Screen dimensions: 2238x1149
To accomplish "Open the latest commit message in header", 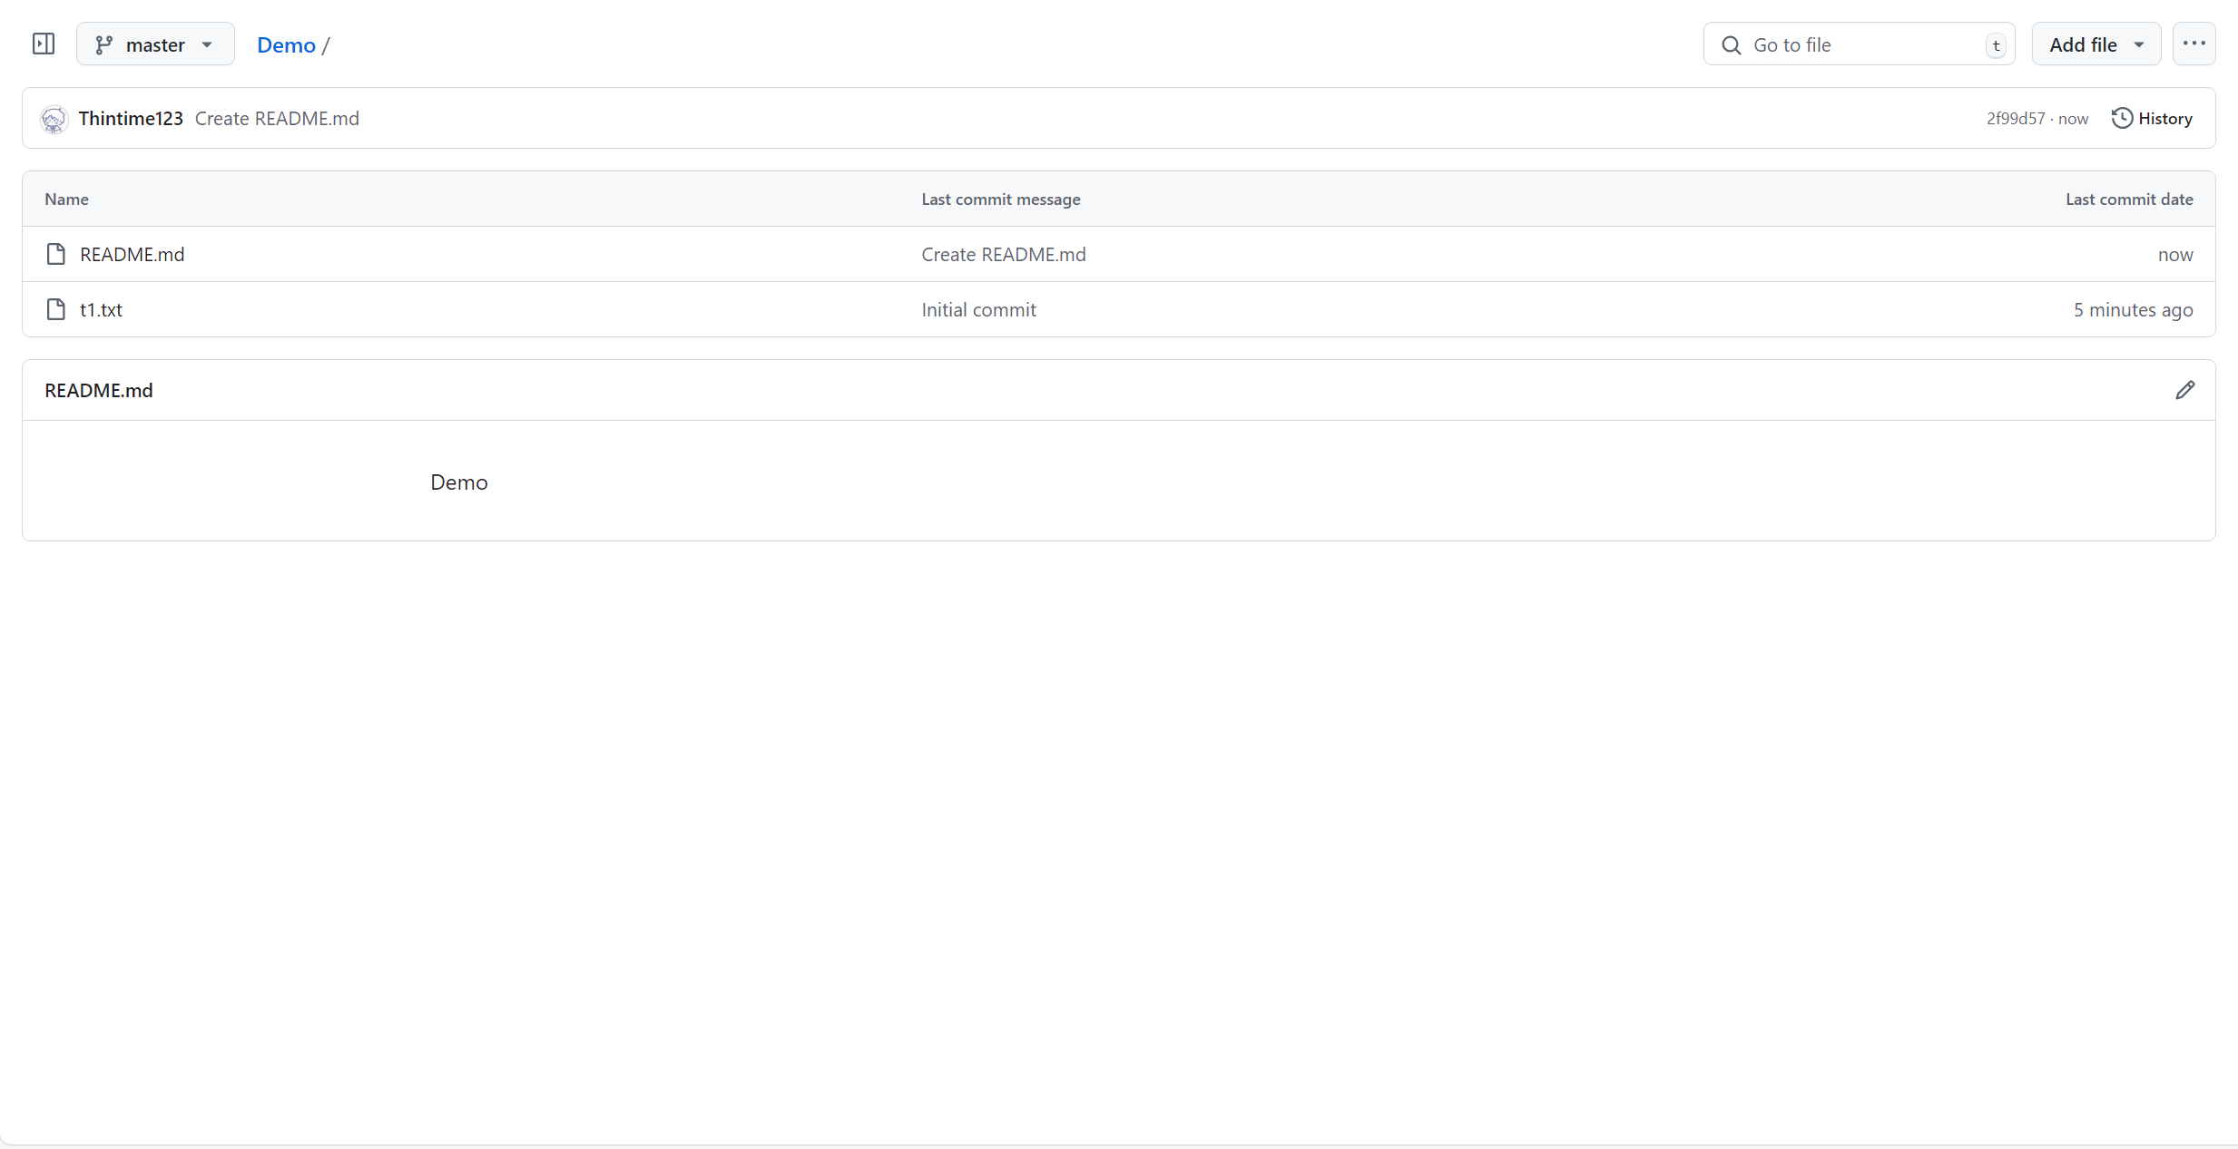I will click(x=277, y=119).
